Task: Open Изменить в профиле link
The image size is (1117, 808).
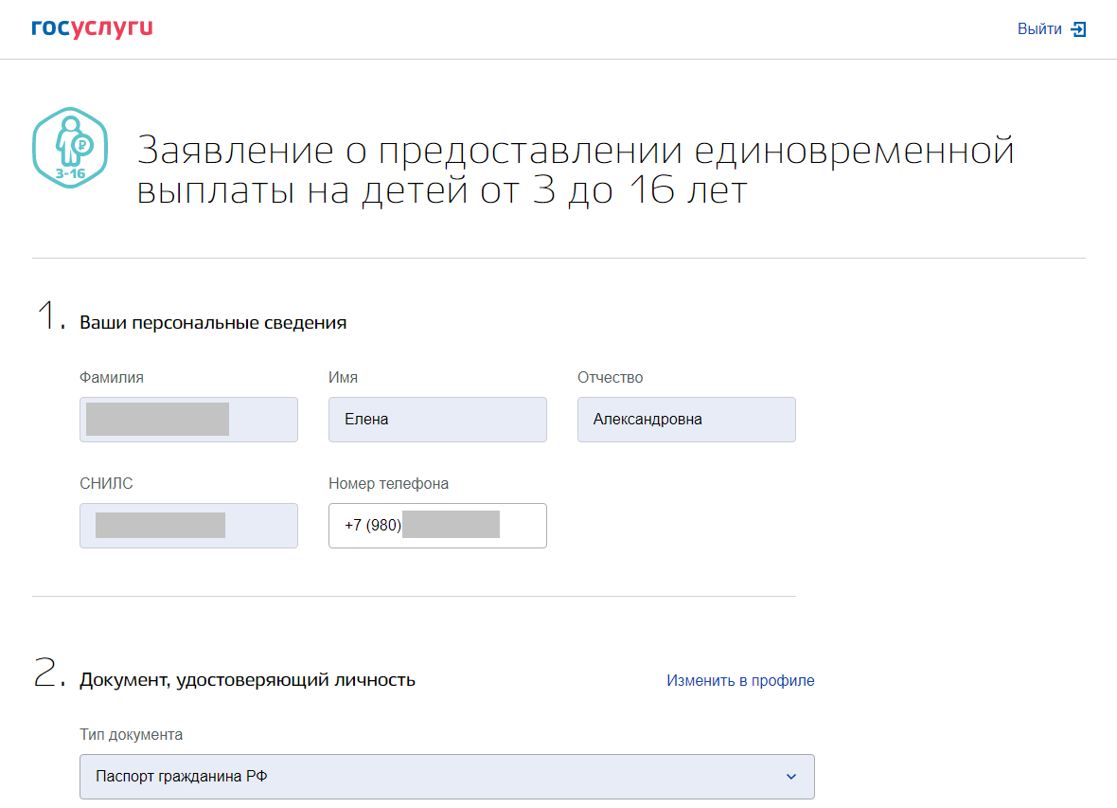Action: coord(740,680)
